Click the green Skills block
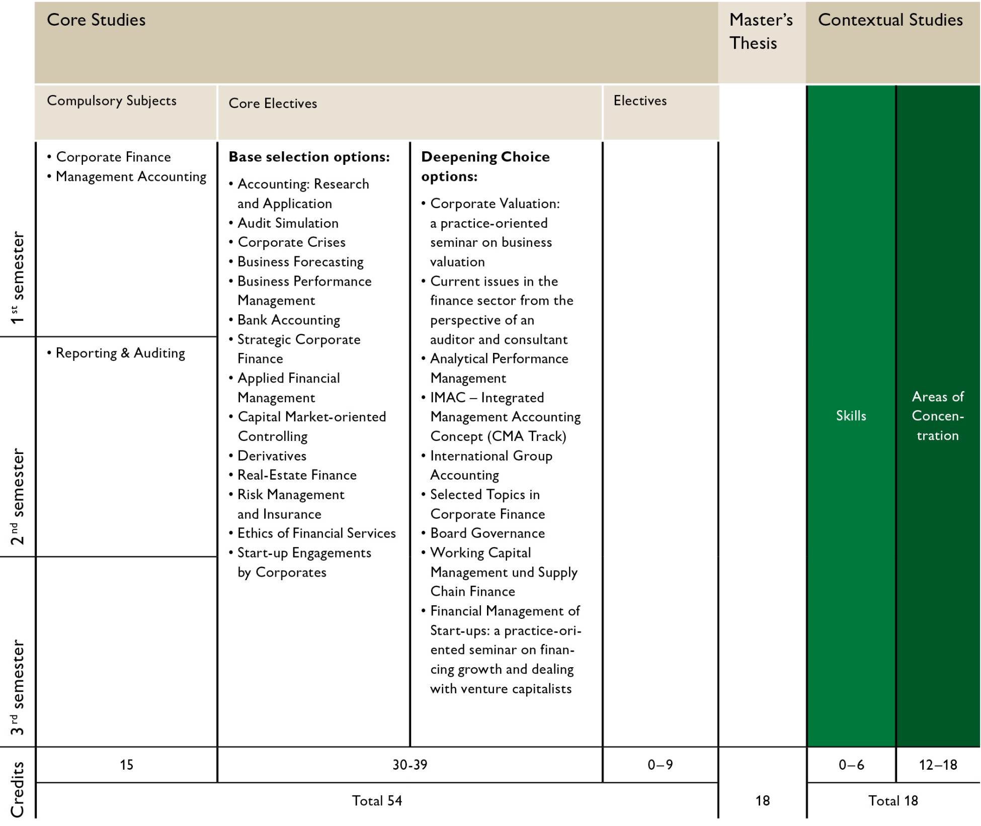The image size is (981, 826). 851,416
